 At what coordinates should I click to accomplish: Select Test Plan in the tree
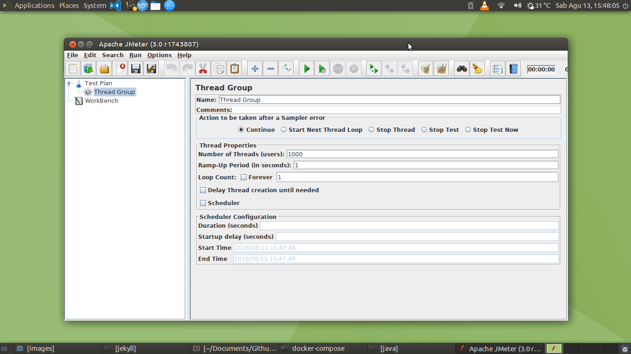tap(98, 83)
